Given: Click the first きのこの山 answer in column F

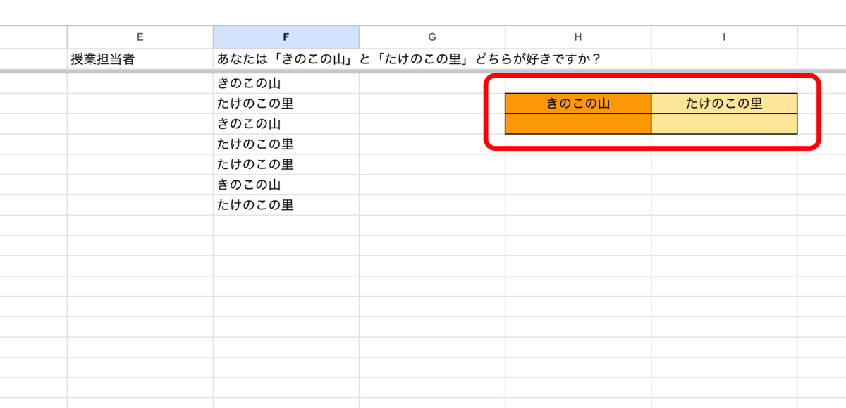Looking at the screenshot, I should tap(286, 83).
